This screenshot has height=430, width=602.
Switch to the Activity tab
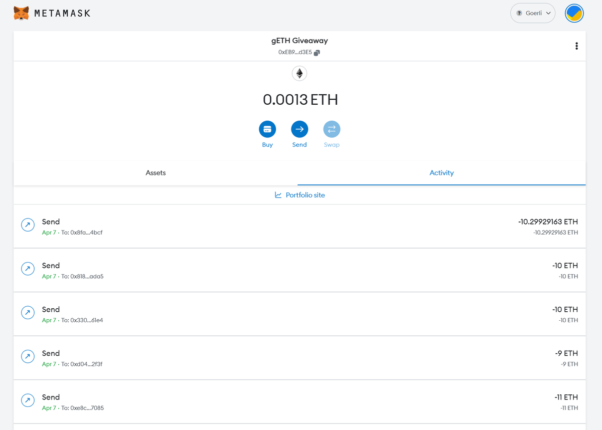pyautogui.click(x=441, y=173)
